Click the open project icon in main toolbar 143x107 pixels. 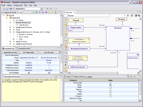[x=4, y=9]
